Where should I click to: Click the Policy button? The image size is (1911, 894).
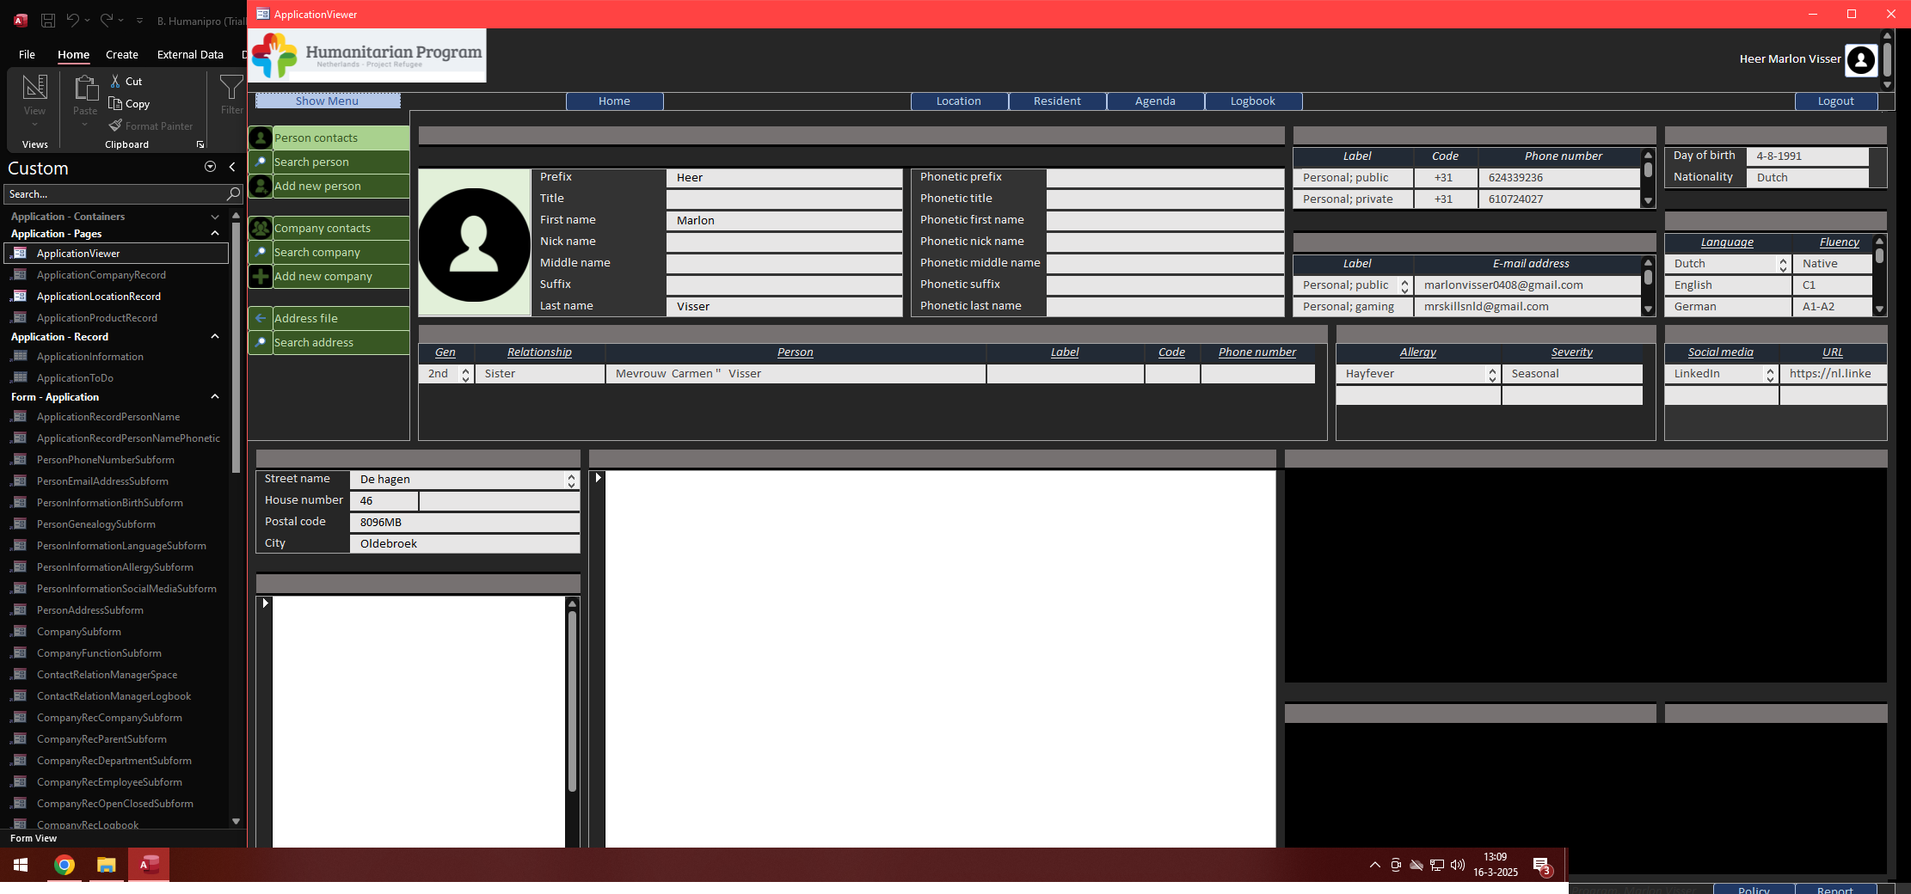click(1754, 889)
